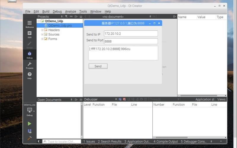This screenshot has width=237, height=148.
Task: Toggle the sidebar visibility icon
Action: click(x=39, y=141)
